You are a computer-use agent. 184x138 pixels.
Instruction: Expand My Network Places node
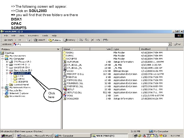(x=3, y=88)
